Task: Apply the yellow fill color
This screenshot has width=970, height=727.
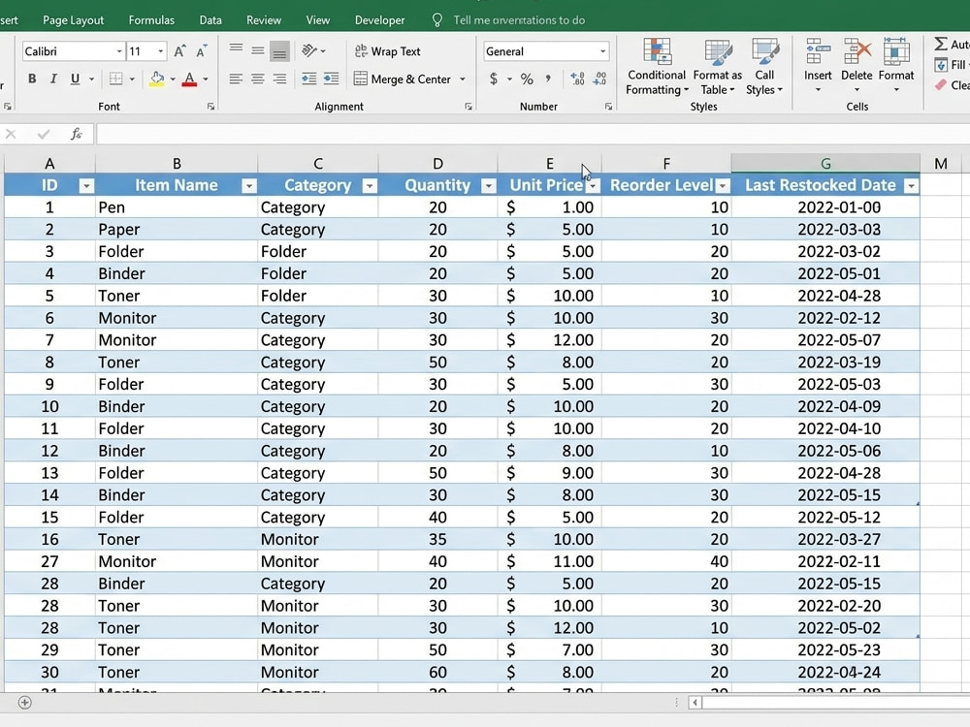Action: (x=156, y=79)
